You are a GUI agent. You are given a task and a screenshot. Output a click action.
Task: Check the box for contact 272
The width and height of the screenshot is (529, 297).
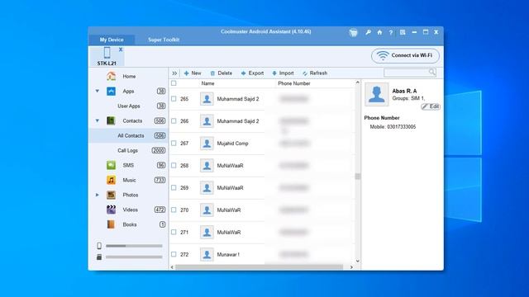click(174, 254)
